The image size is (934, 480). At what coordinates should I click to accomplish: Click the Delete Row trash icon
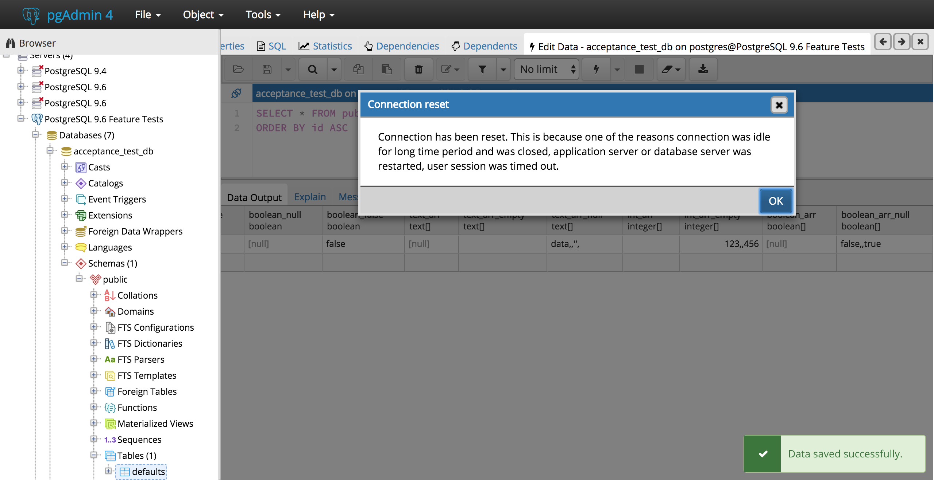click(418, 69)
